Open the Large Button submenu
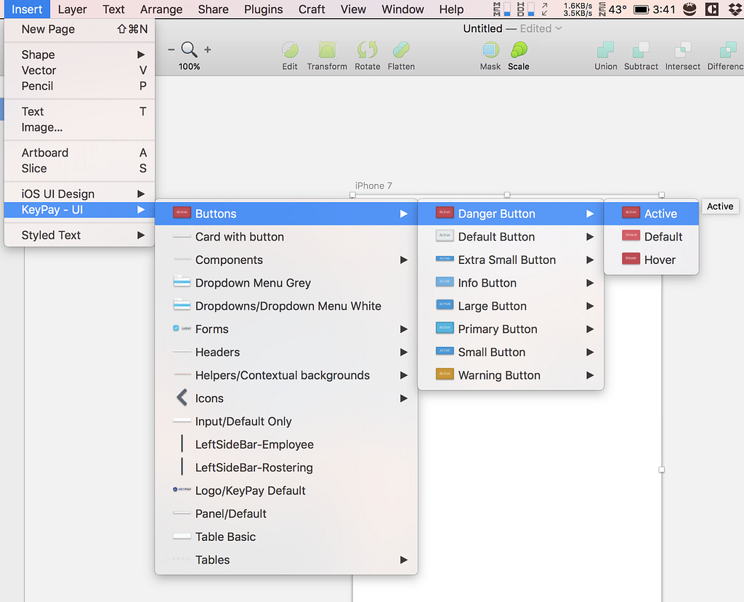The height and width of the screenshot is (602, 744). pyautogui.click(x=511, y=306)
